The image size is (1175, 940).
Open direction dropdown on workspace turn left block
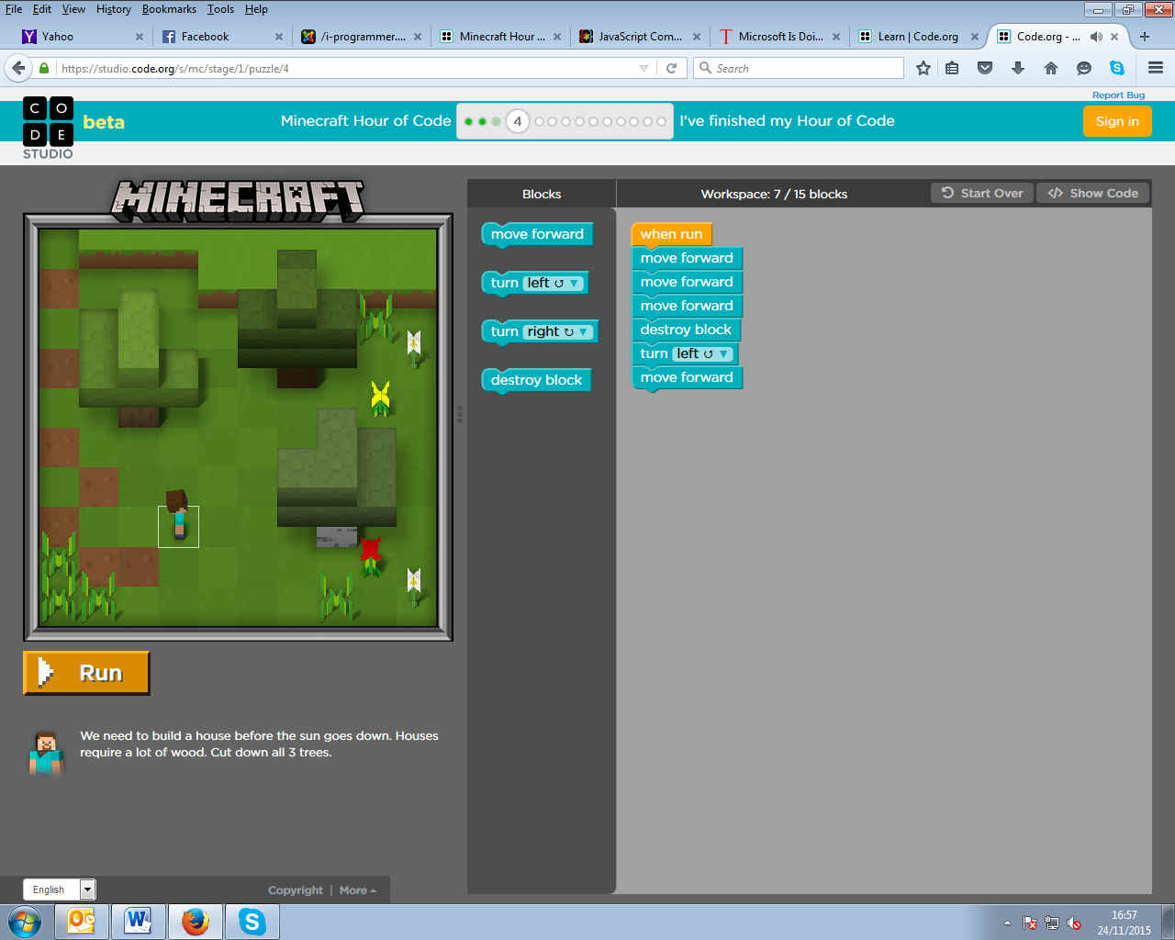[x=724, y=354]
